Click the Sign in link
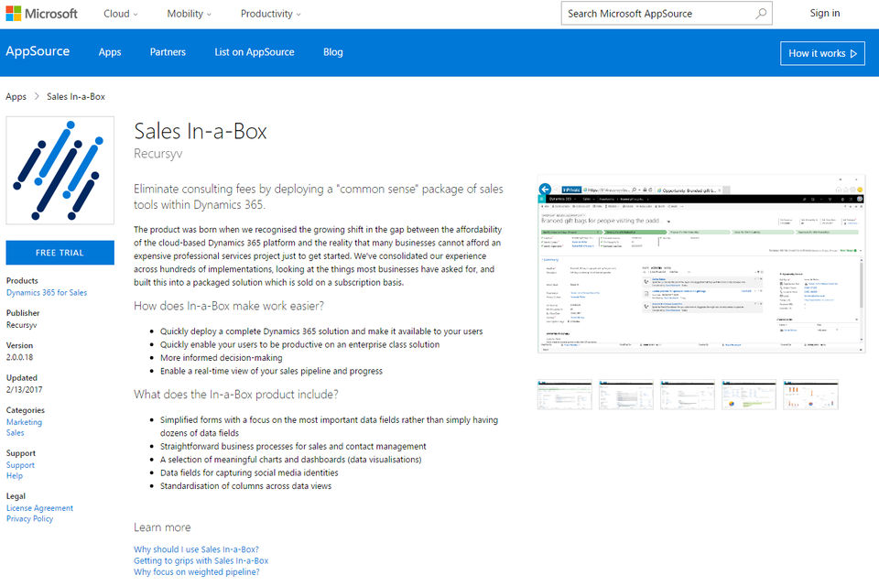The height and width of the screenshot is (586, 879). (825, 14)
